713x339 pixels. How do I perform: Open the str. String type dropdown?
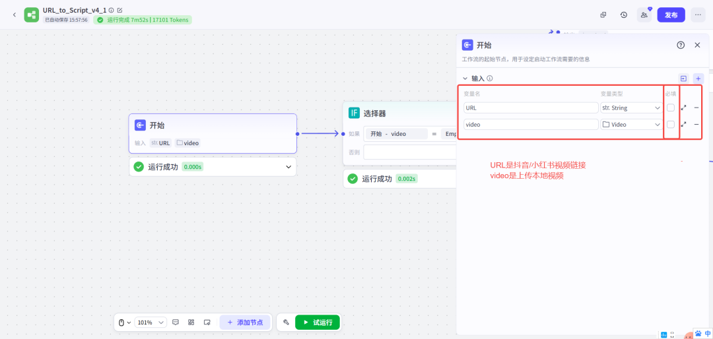[x=632, y=108]
